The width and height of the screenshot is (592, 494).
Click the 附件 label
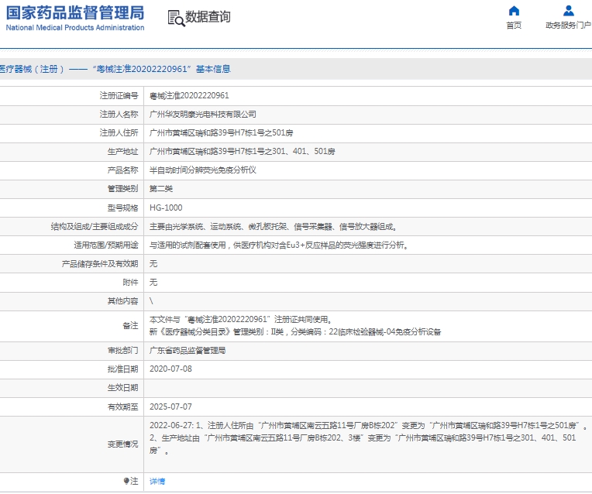pyautogui.click(x=130, y=283)
